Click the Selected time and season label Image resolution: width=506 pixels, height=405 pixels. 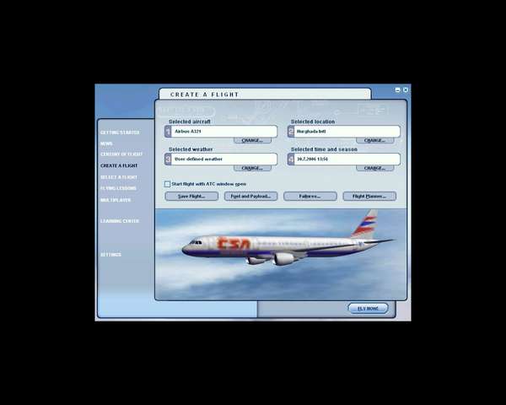coord(324,149)
